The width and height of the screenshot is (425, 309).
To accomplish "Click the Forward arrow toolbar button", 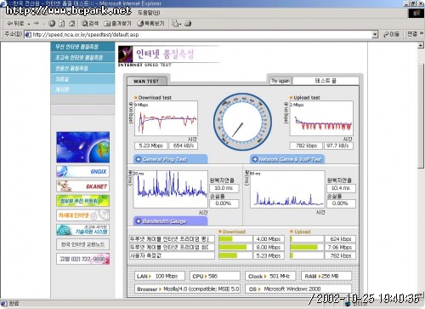I will point(37,24).
